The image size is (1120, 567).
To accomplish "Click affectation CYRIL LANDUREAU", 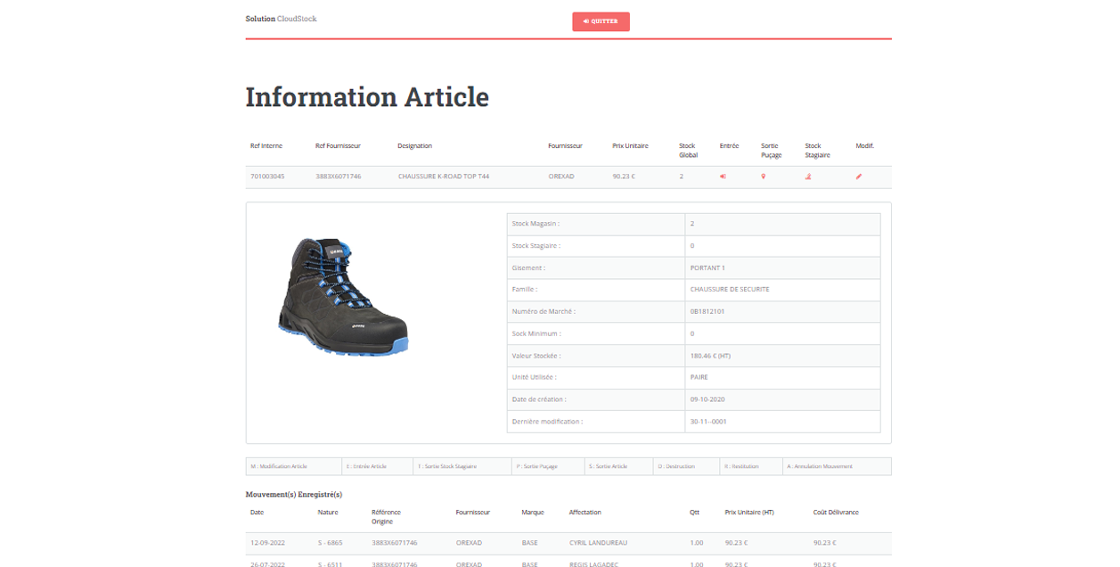I will [601, 542].
